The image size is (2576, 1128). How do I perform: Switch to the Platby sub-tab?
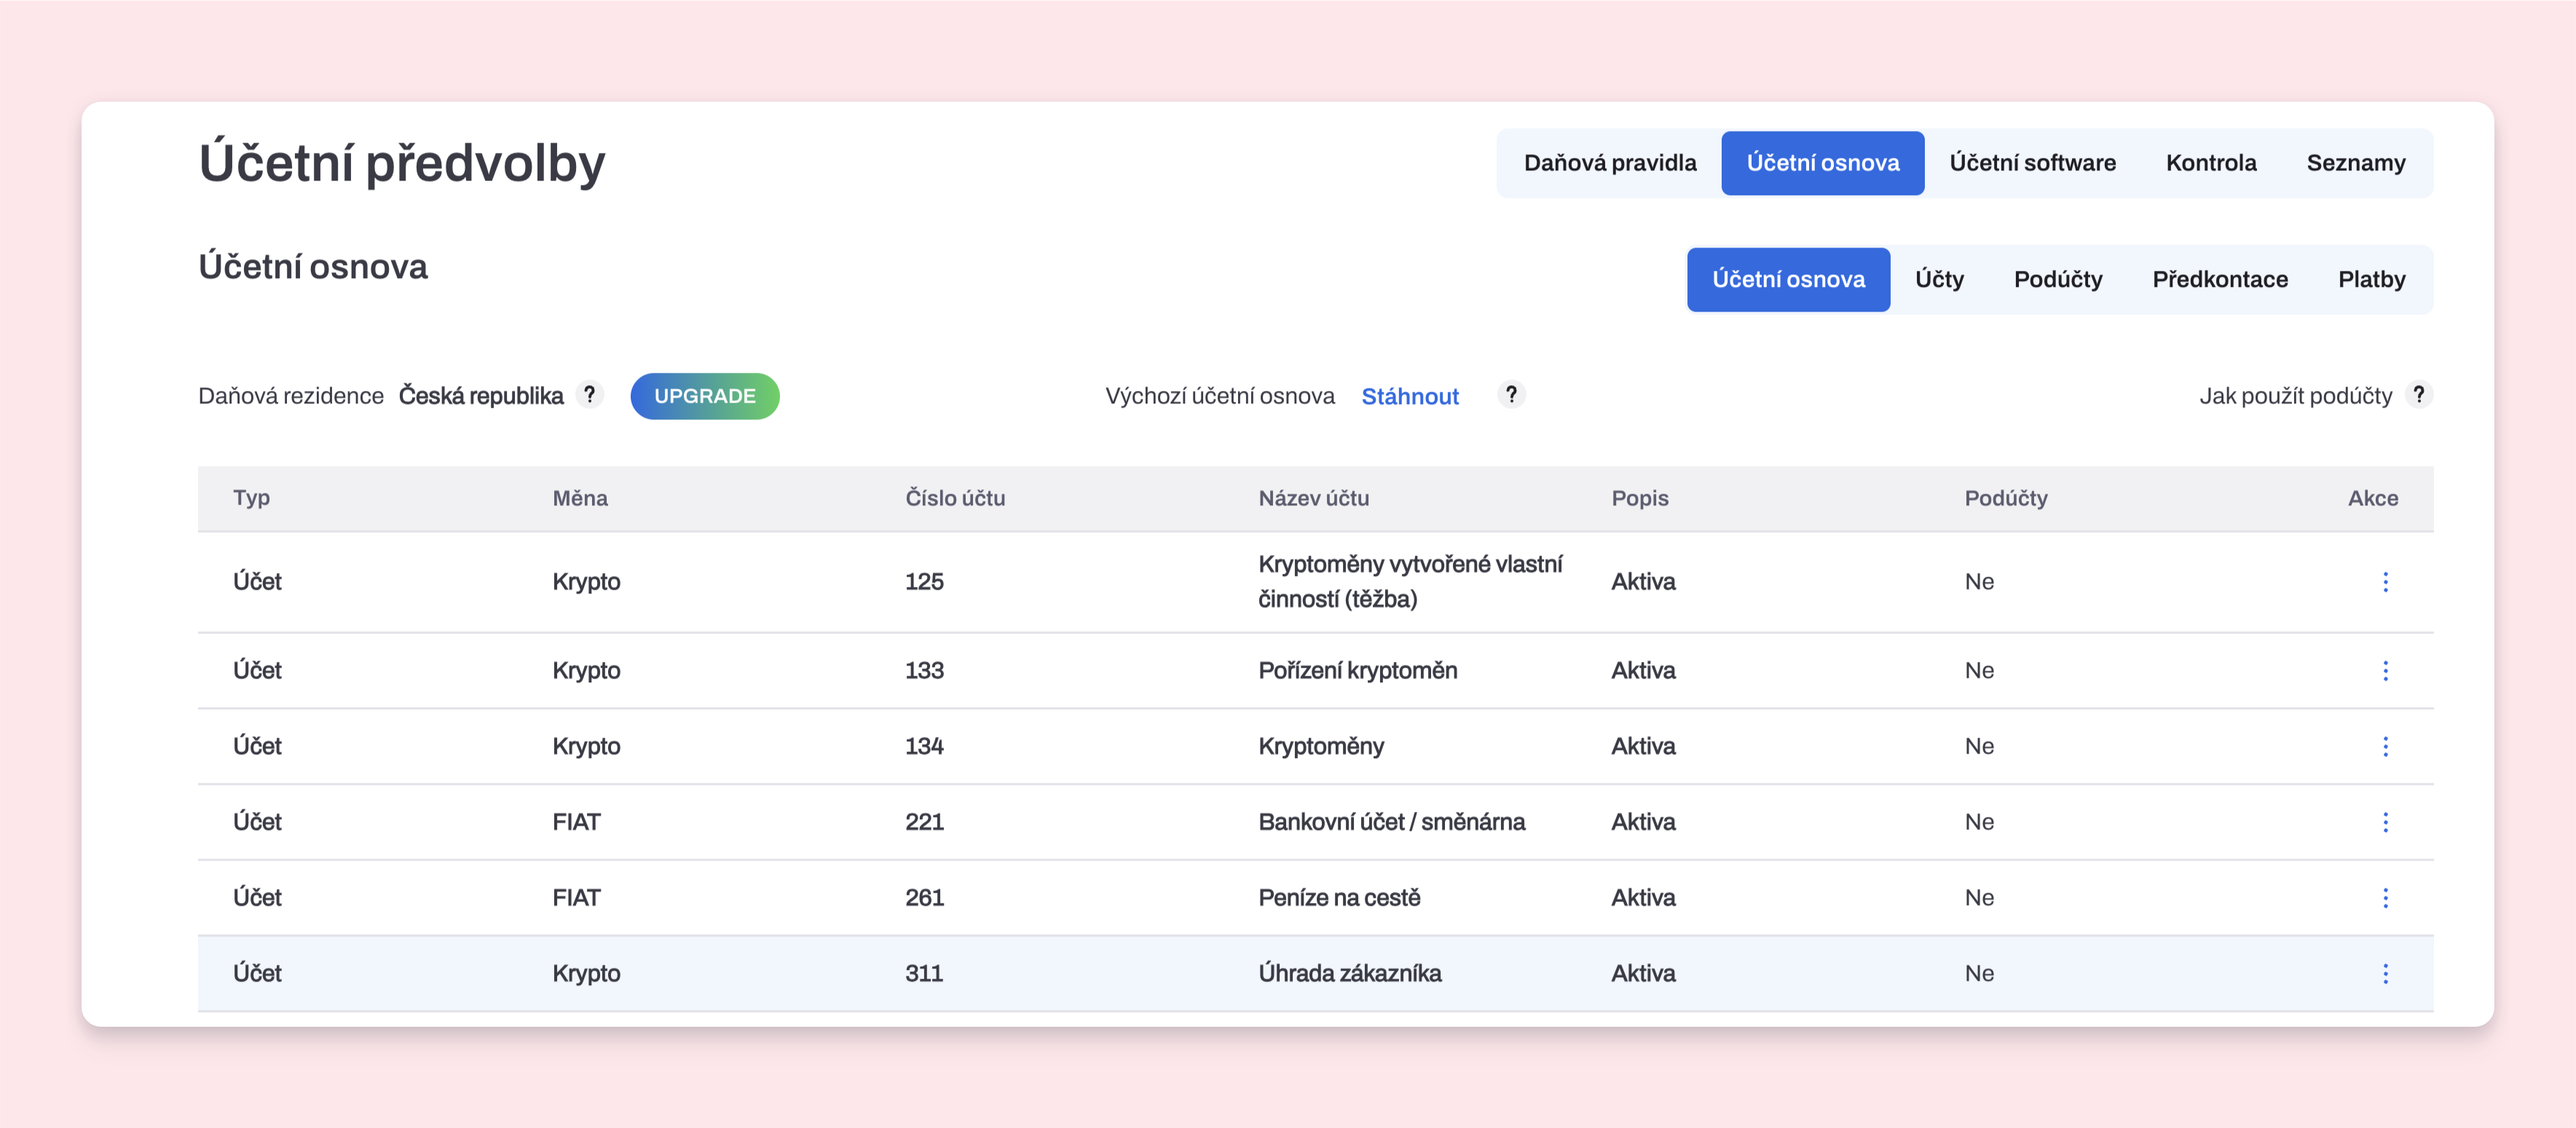tap(2371, 280)
